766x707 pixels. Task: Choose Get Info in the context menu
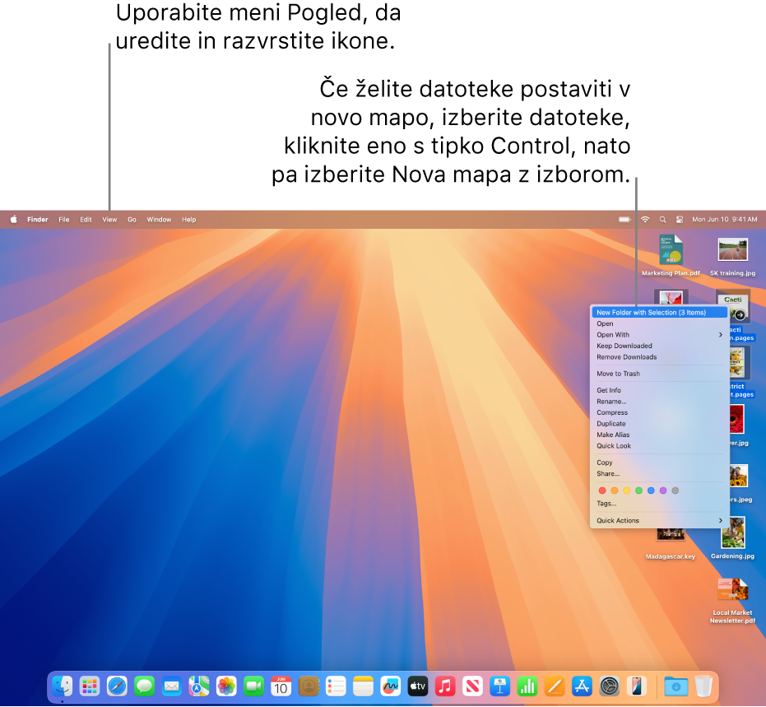[x=660, y=390]
